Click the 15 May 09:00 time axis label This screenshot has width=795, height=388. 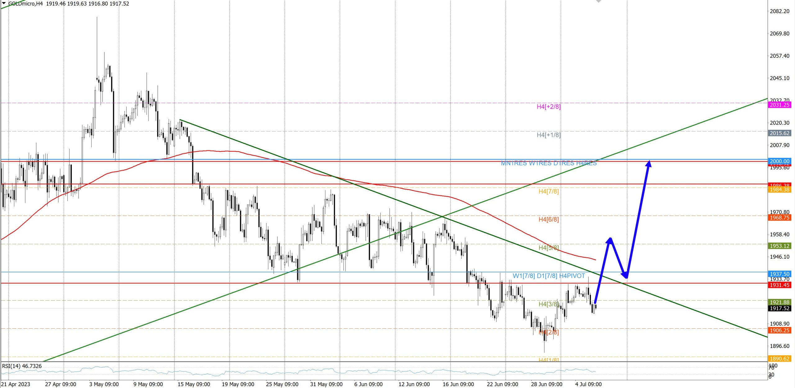193,384
